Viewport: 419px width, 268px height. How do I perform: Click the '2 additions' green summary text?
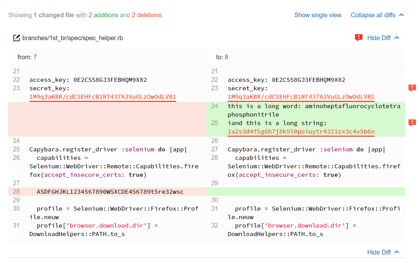[103, 15]
